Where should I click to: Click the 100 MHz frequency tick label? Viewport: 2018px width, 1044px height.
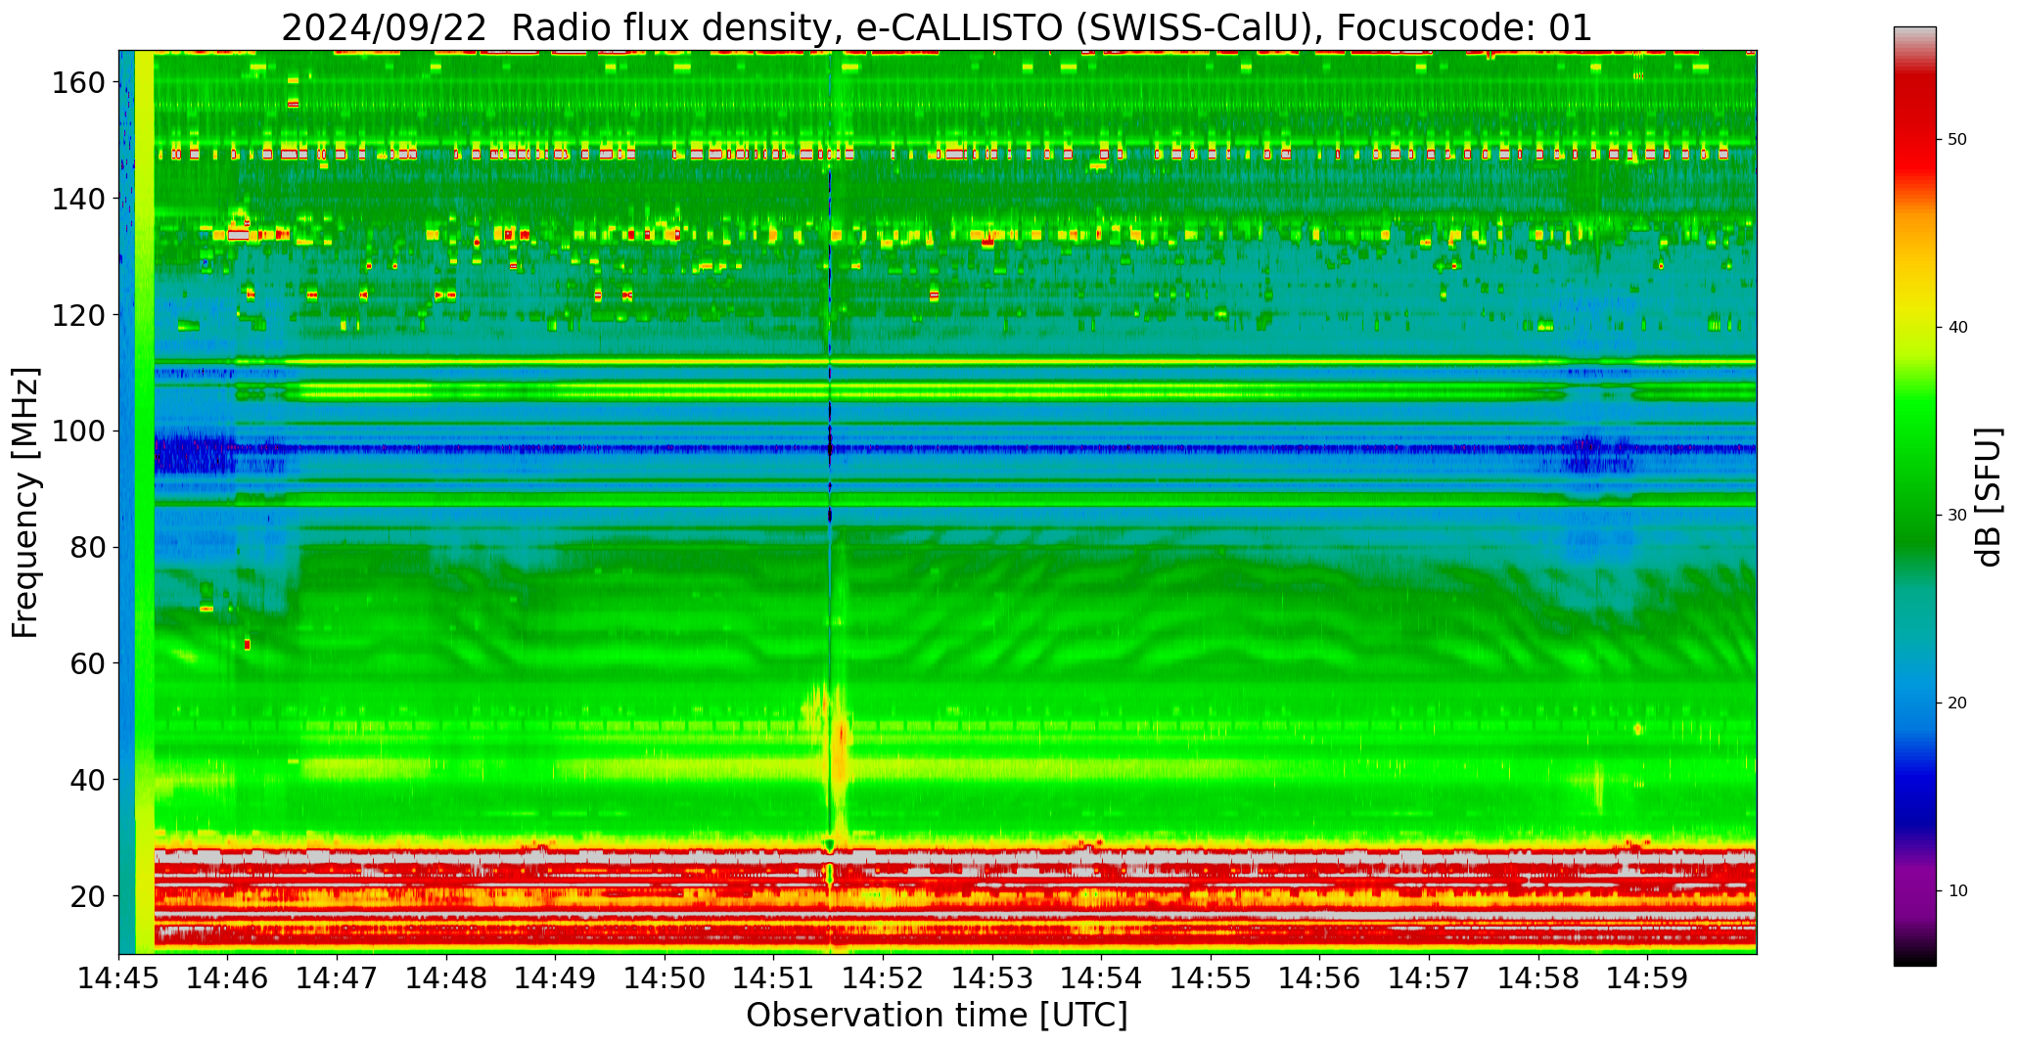(x=80, y=431)
